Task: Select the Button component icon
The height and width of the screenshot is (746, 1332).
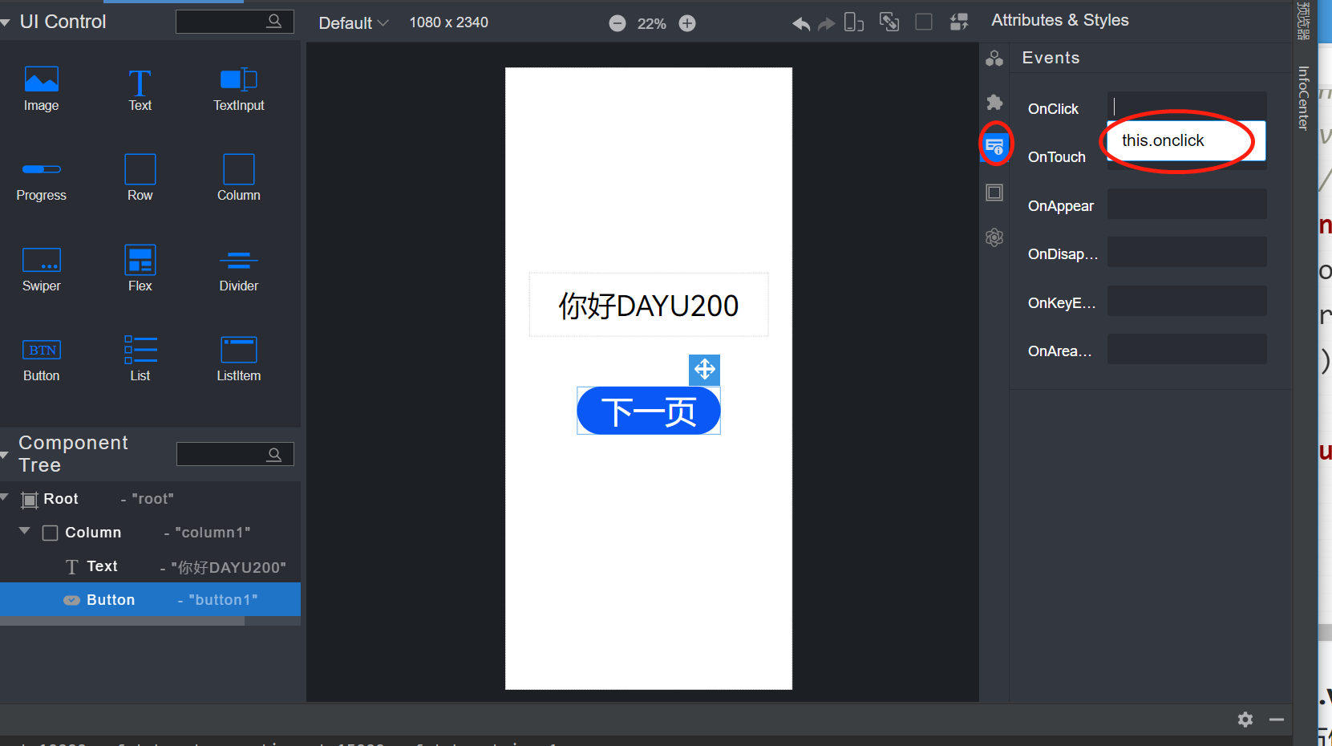Action: pos(42,350)
